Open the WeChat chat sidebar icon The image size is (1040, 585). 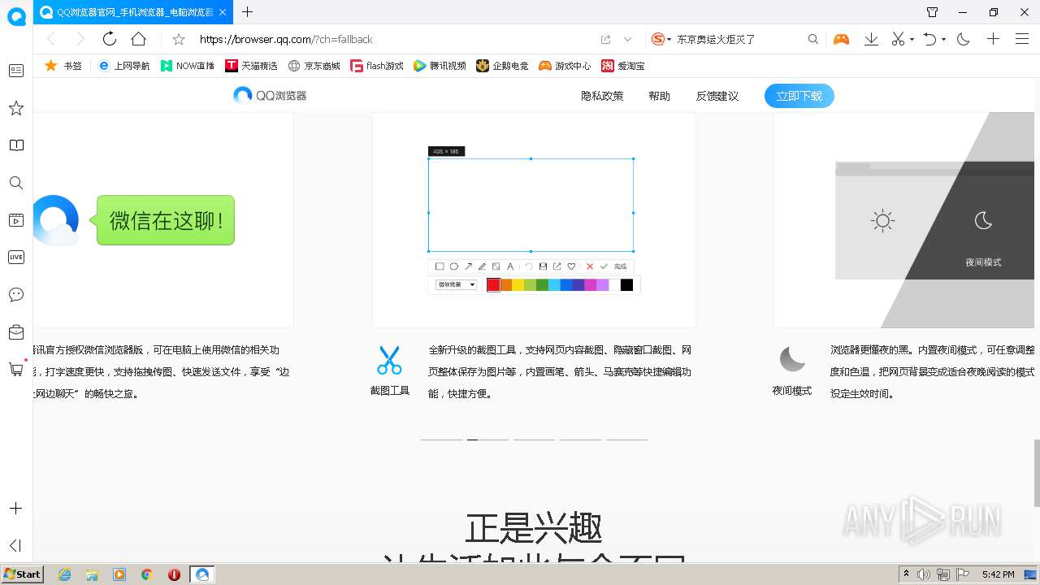tap(16, 294)
